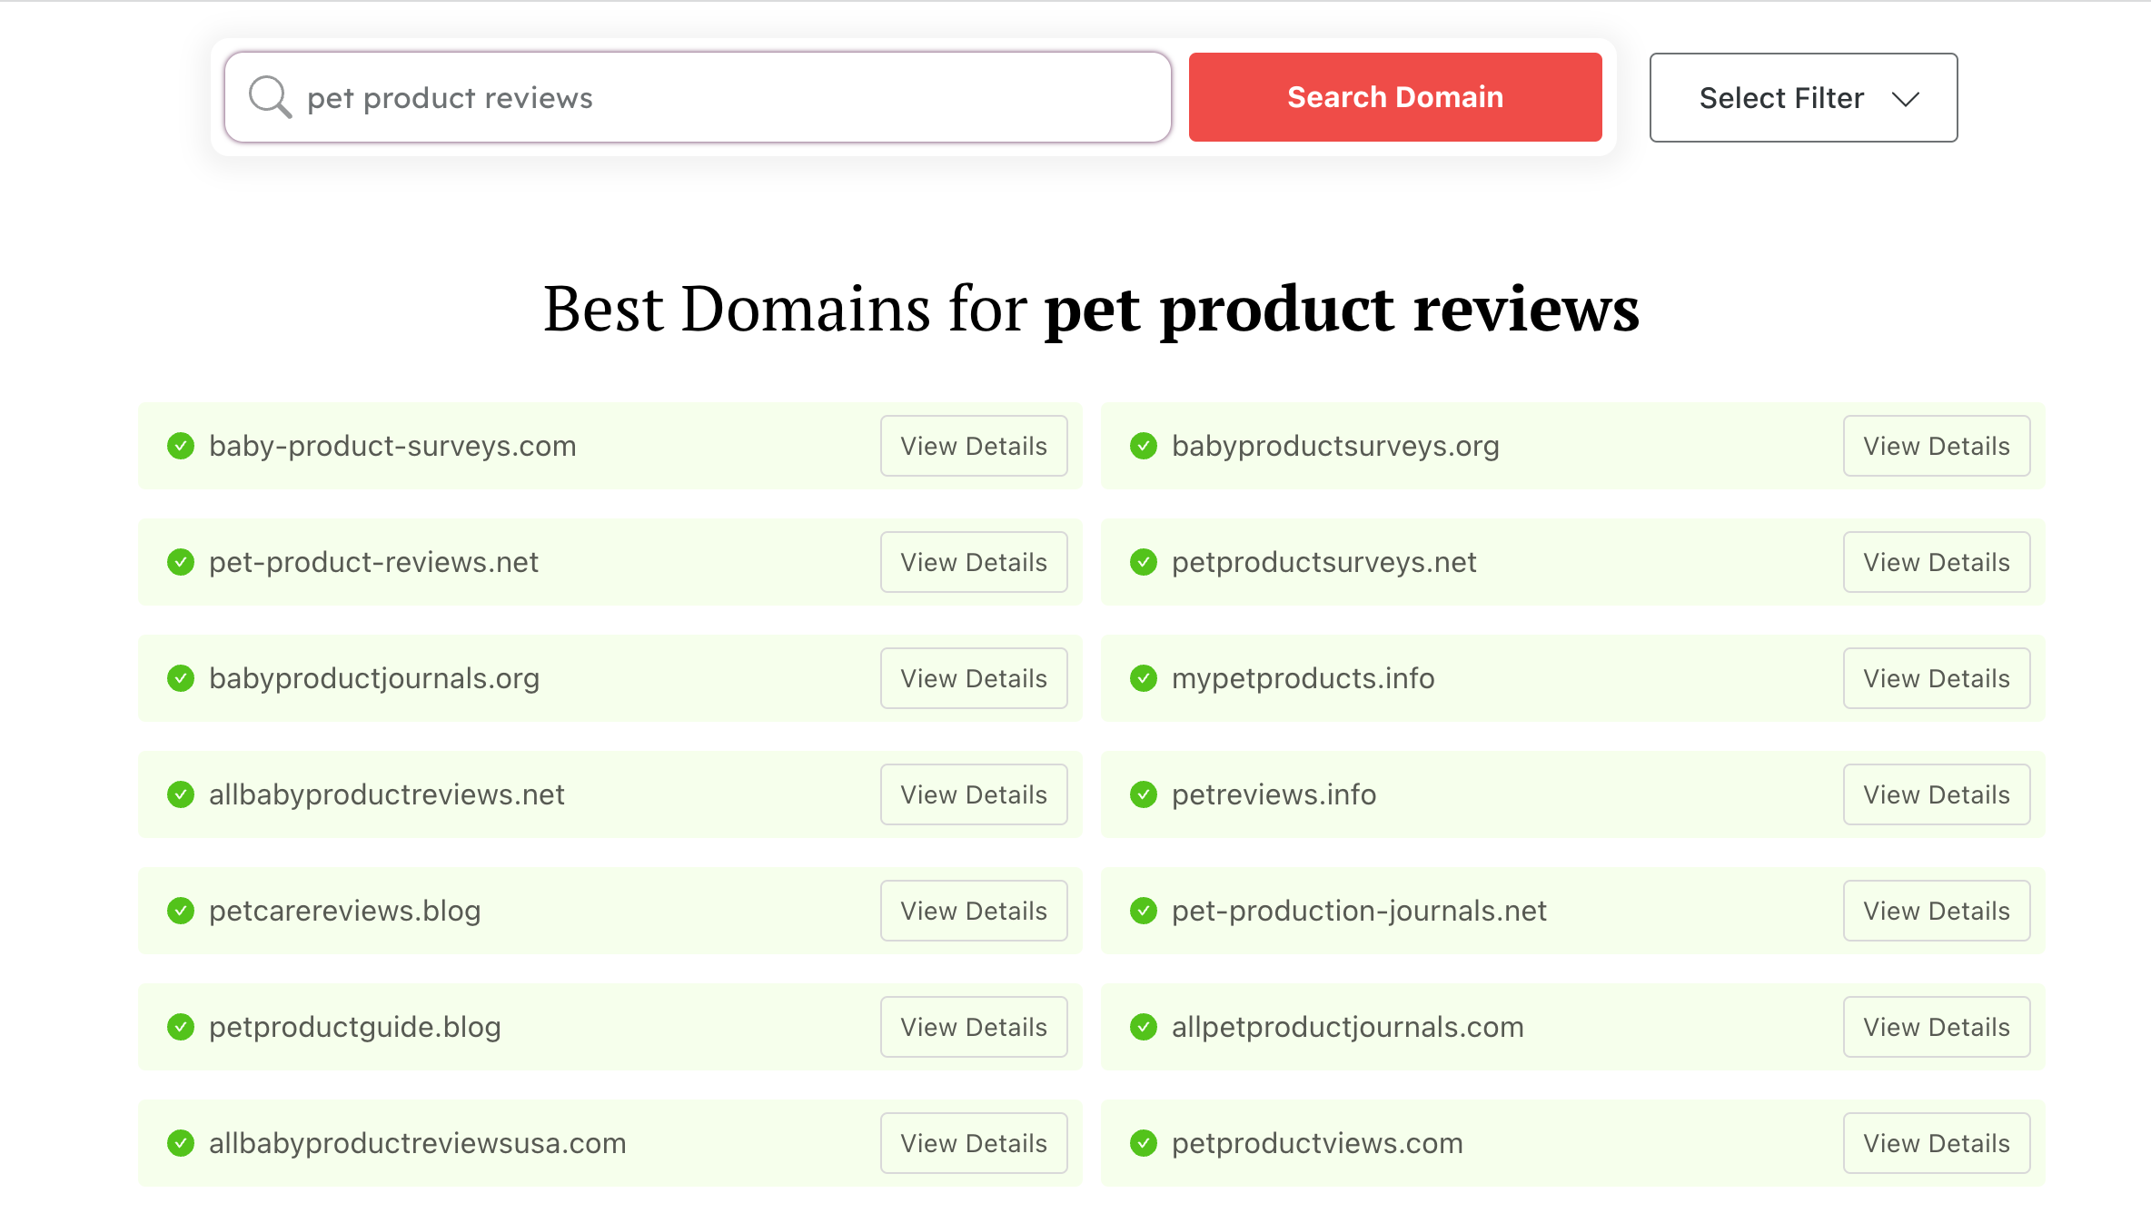Select the babyproductjournals.org domain name
Viewport: 2151px width, 1213px height.
point(374,678)
